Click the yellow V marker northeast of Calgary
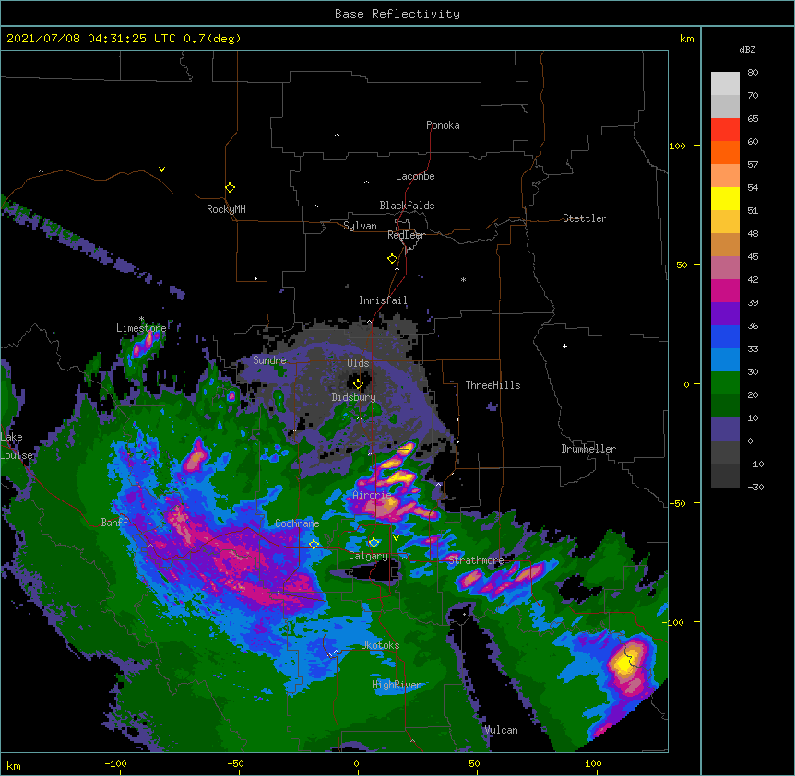Viewport: 795px width, 776px height. click(x=396, y=538)
